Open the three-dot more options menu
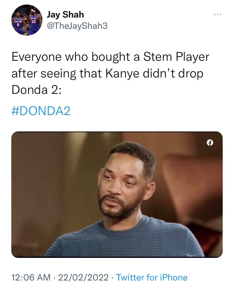234x287 pixels. coord(218,14)
